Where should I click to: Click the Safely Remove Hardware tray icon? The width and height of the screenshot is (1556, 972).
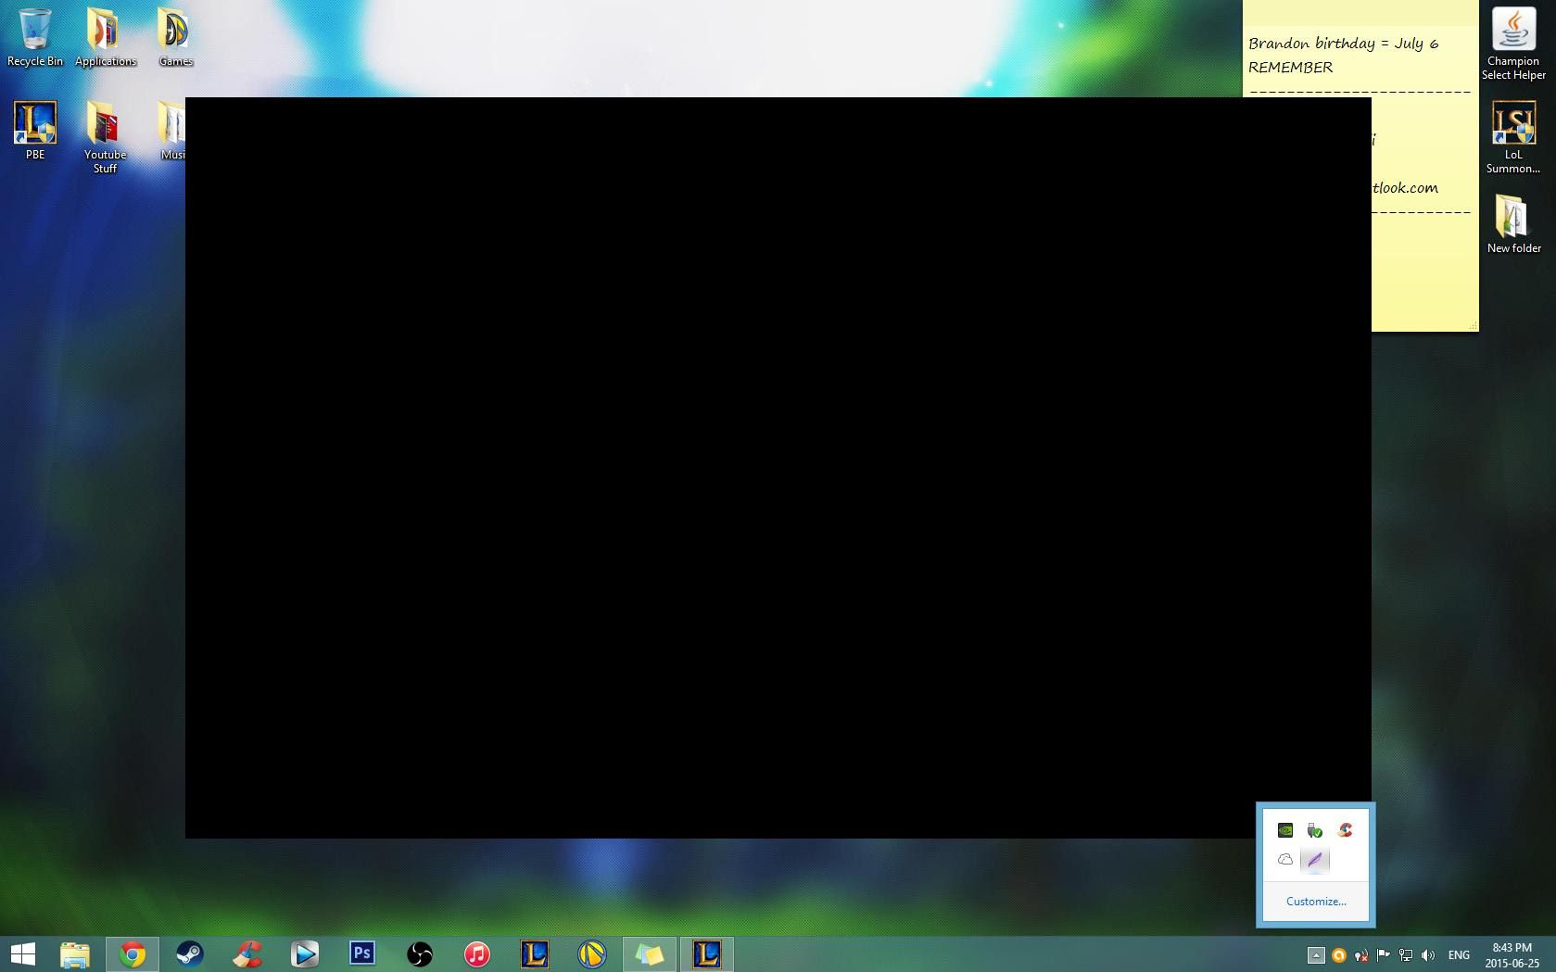(x=1314, y=830)
